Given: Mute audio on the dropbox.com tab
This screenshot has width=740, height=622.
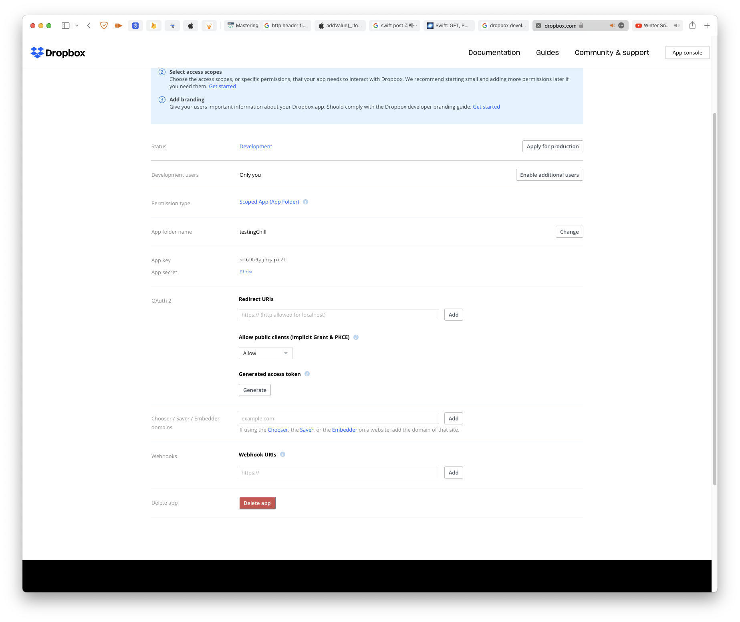Looking at the screenshot, I should click(612, 26).
